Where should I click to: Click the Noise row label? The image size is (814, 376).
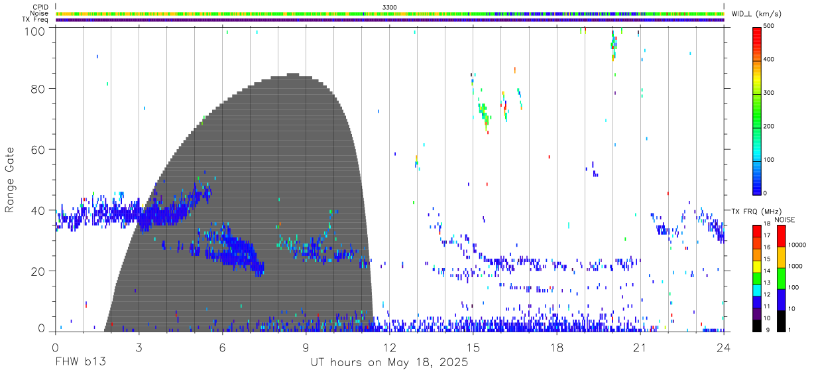(39, 13)
